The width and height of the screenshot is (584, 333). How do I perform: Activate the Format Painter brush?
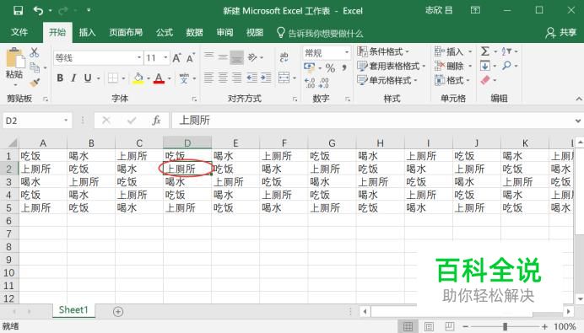[x=35, y=83]
